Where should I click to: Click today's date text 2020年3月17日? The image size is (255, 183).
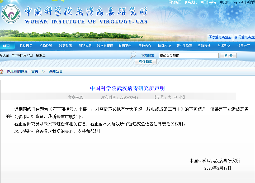click(22, 55)
